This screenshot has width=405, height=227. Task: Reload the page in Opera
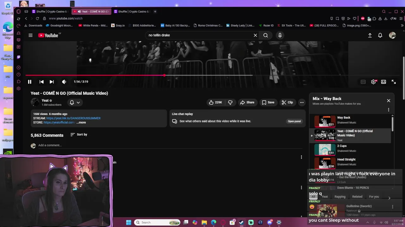pos(37,19)
